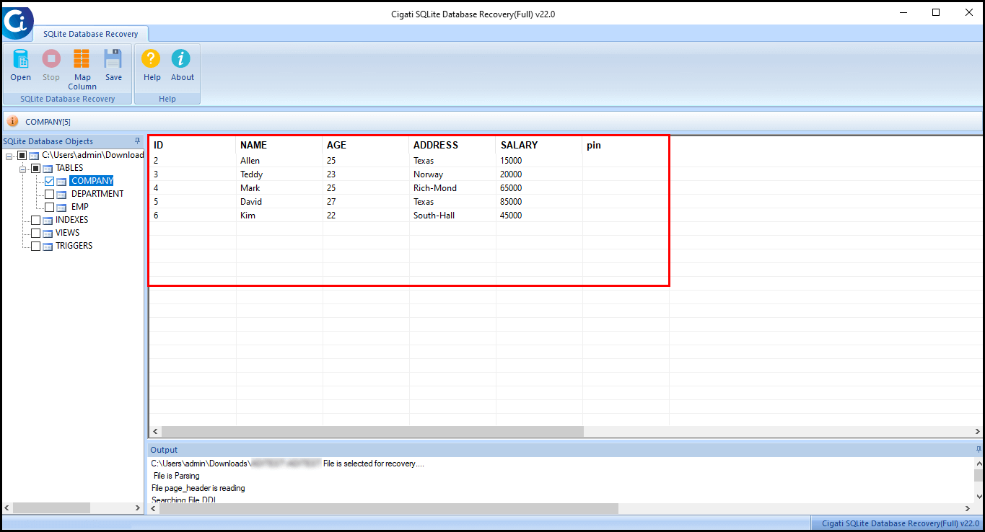
Task: Pin the Output panel
Action: point(979,449)
